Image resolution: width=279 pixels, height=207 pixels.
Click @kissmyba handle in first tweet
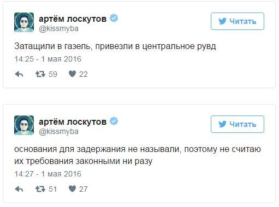click(x=58, y=29)
